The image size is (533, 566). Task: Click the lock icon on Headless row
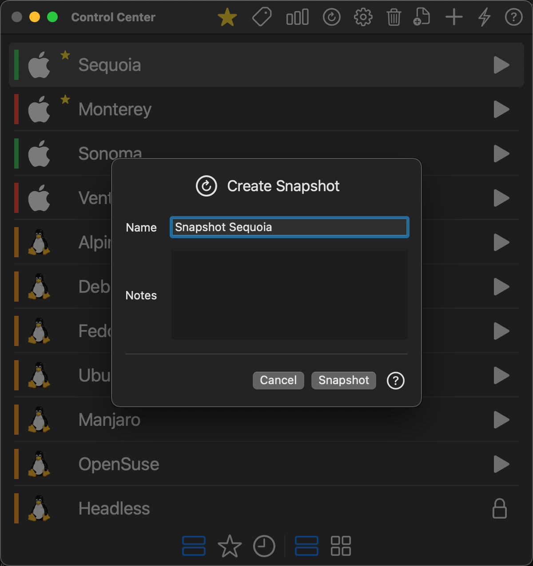[500, 508]
